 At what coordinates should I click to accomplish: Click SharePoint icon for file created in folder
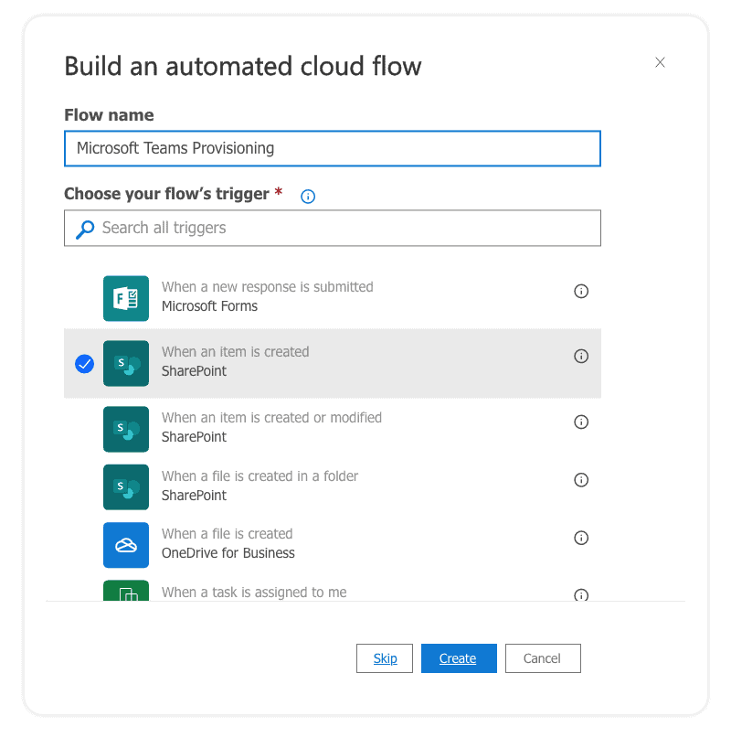(126, 487)
